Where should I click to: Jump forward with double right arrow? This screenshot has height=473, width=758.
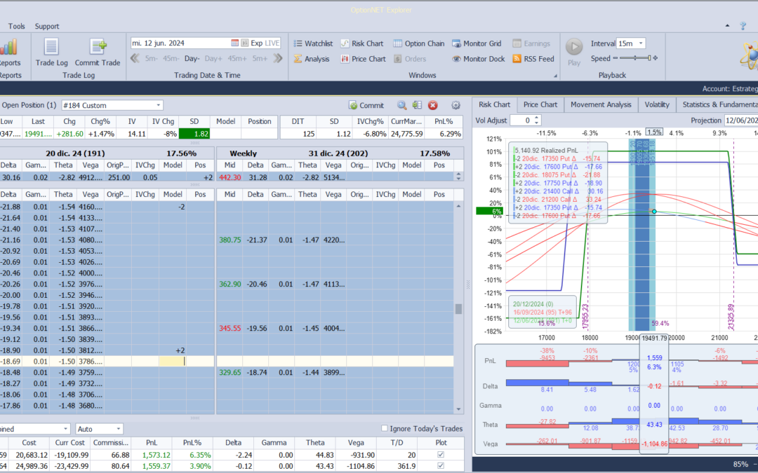point(277,58)
